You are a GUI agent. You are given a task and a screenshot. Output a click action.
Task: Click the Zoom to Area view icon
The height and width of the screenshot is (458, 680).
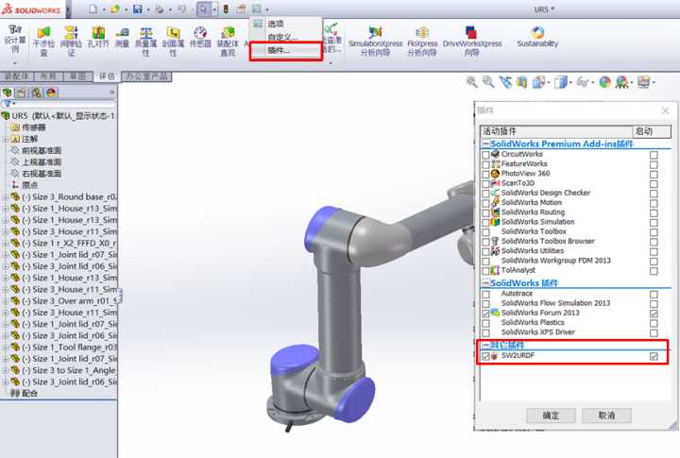point(488,81)
